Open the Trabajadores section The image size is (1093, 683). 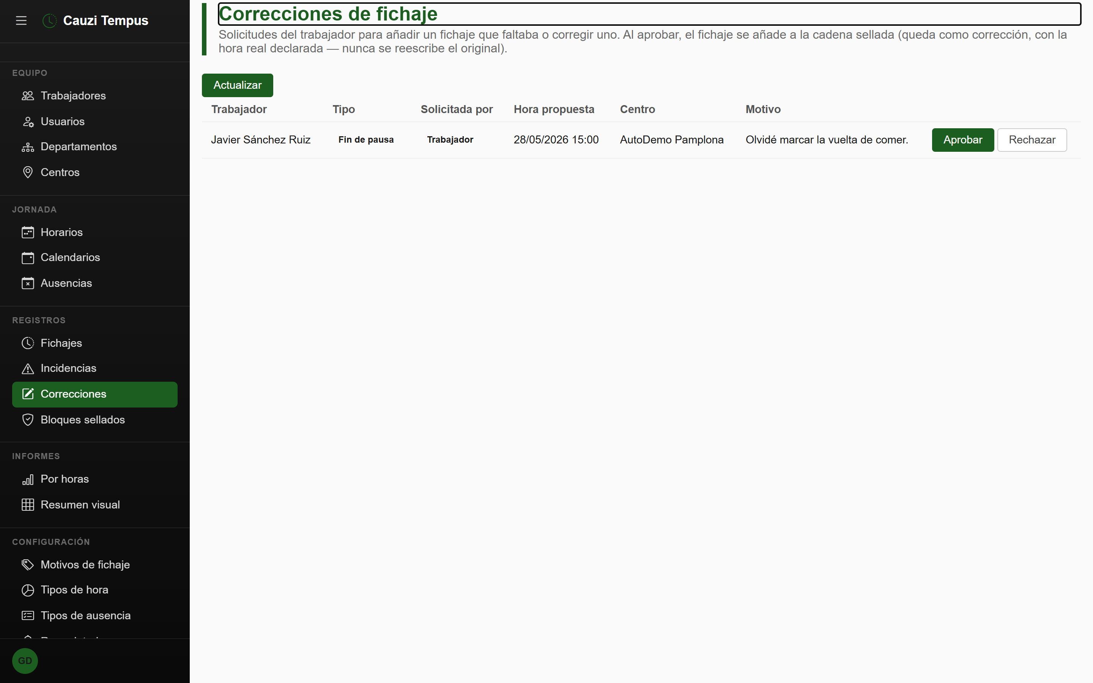pyautogui.click(x=95, y=96)
